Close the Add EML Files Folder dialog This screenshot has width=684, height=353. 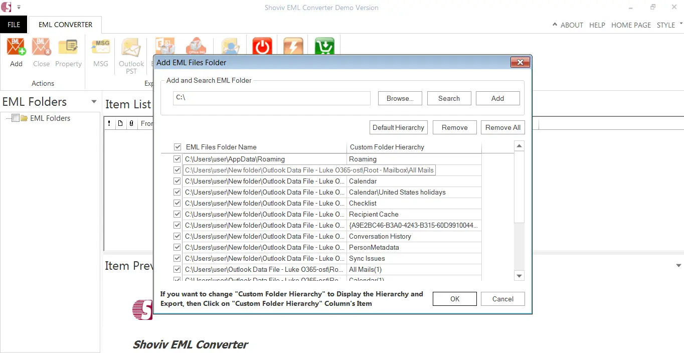[x=520, y=62]
